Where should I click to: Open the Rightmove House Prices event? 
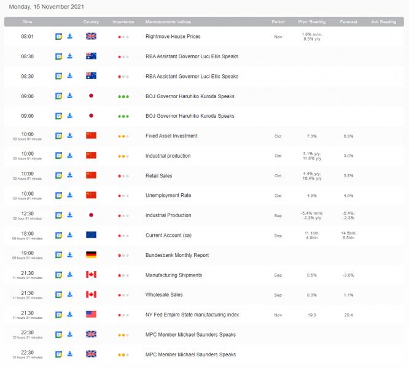[x=172, y=36]
